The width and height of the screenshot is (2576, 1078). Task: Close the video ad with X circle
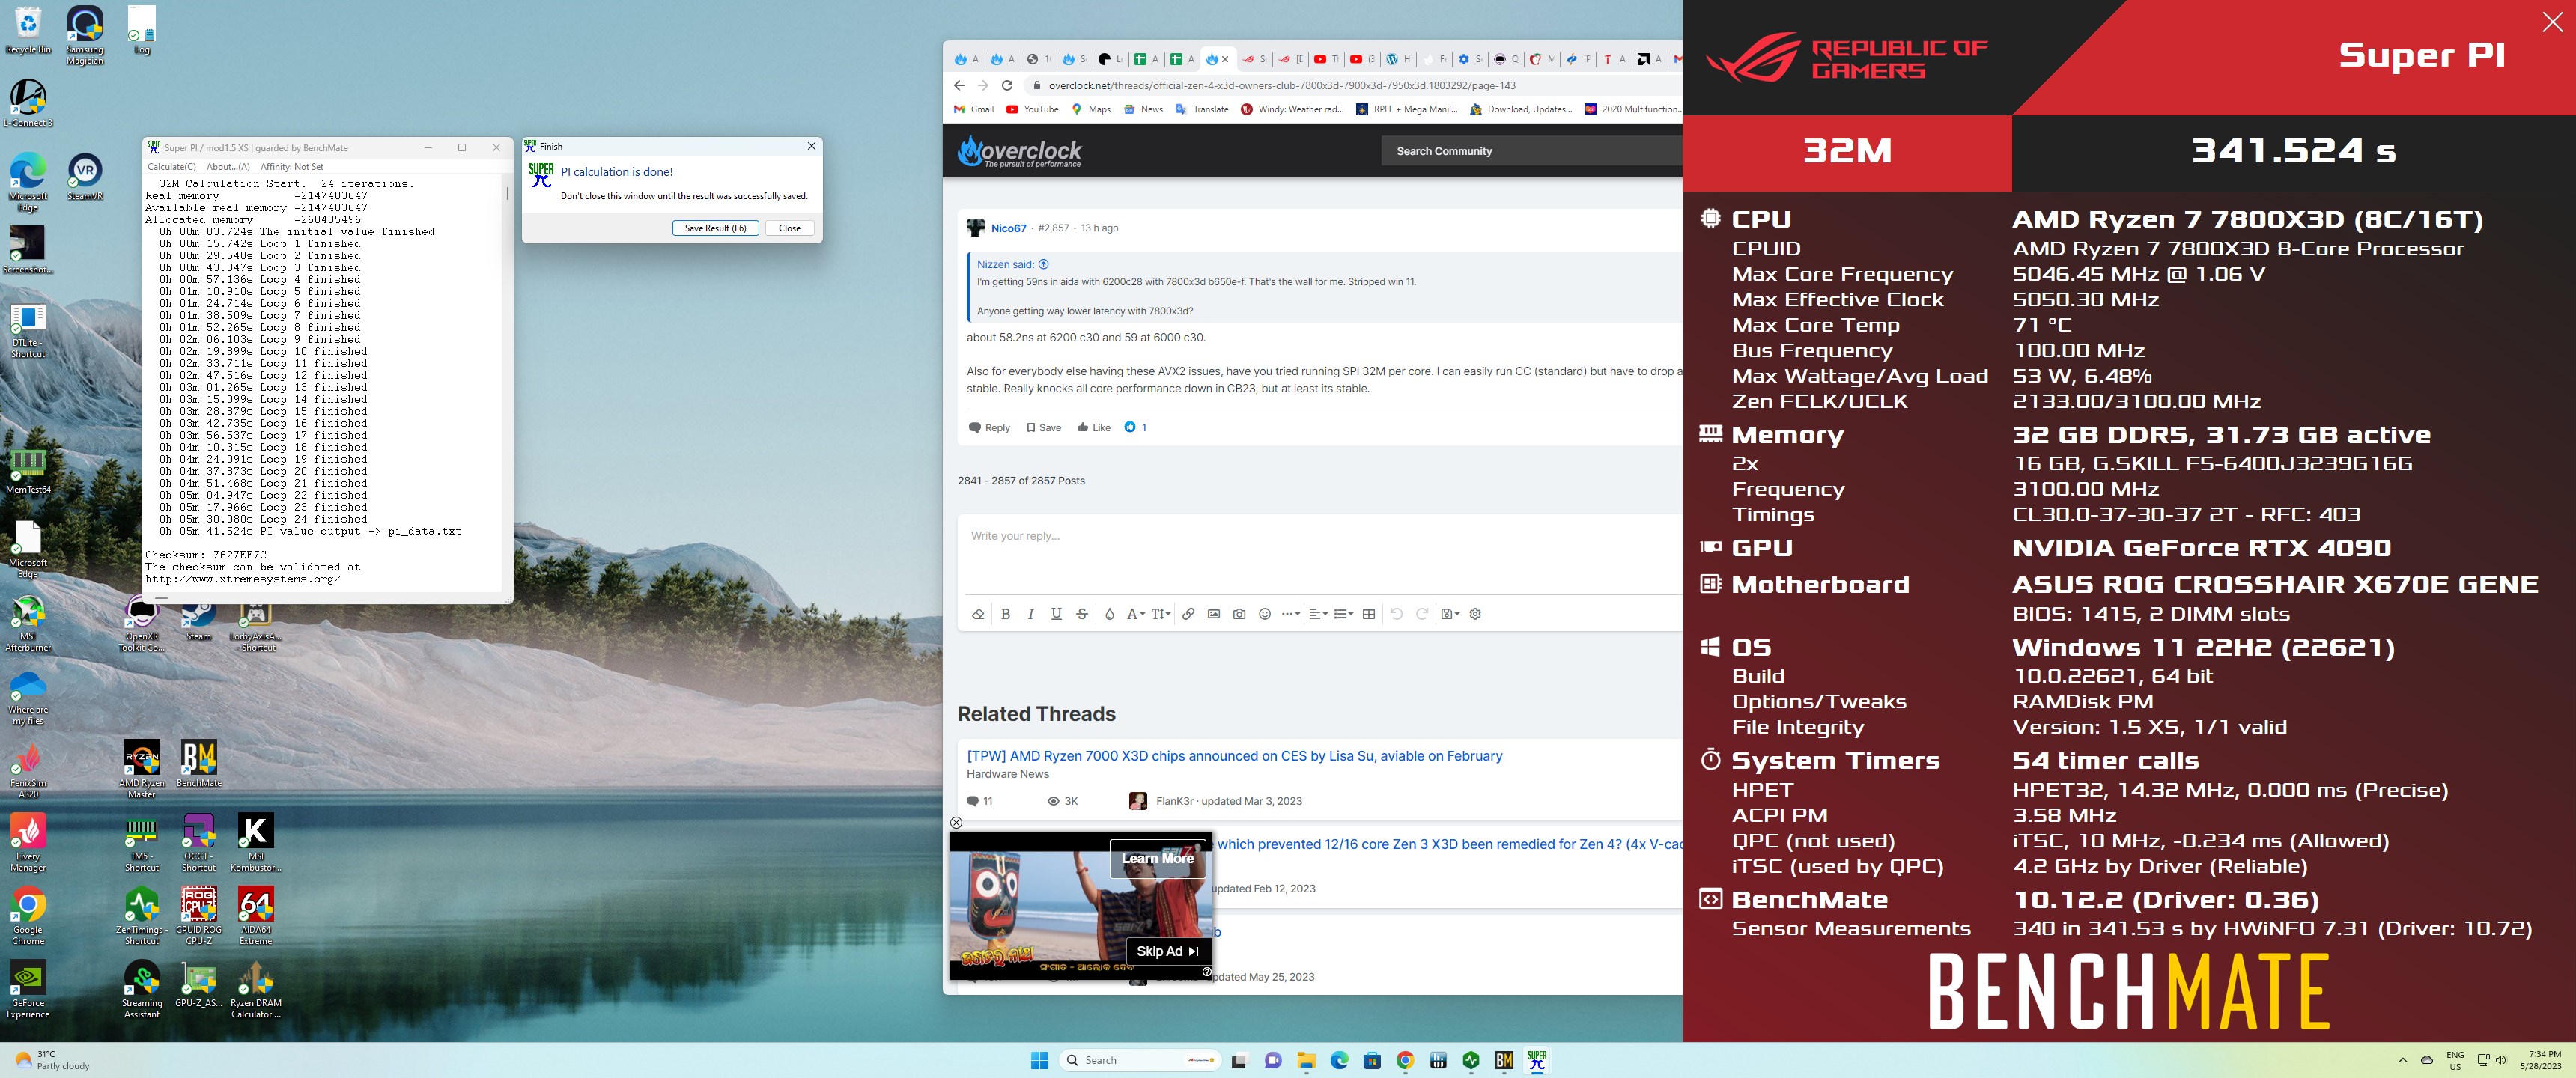click(956, 823)
